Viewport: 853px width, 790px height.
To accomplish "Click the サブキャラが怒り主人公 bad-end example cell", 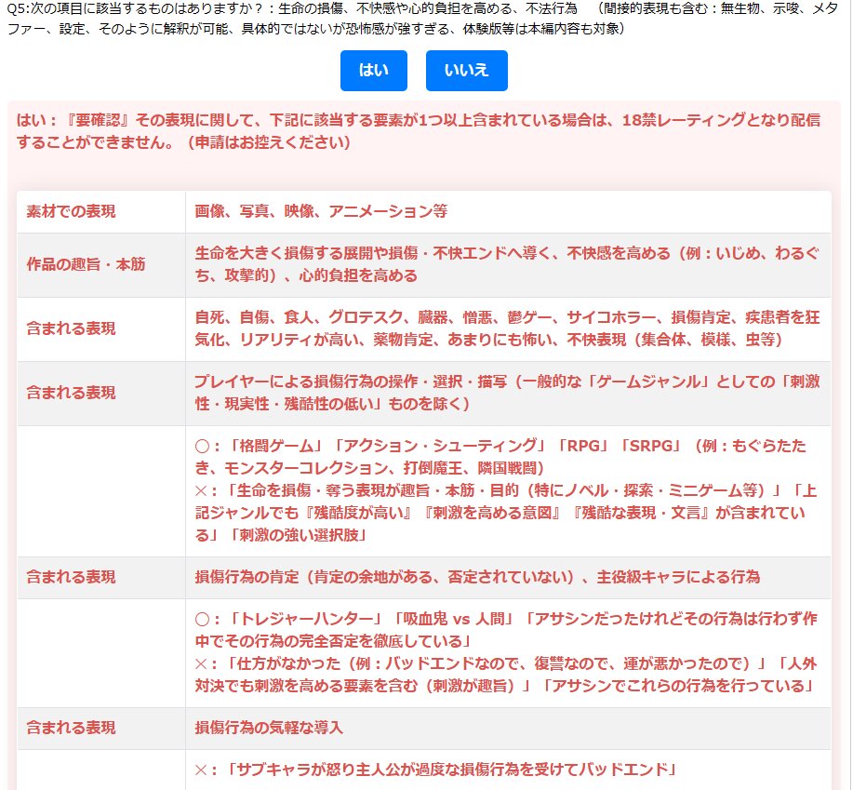I will tap(433, 770).
